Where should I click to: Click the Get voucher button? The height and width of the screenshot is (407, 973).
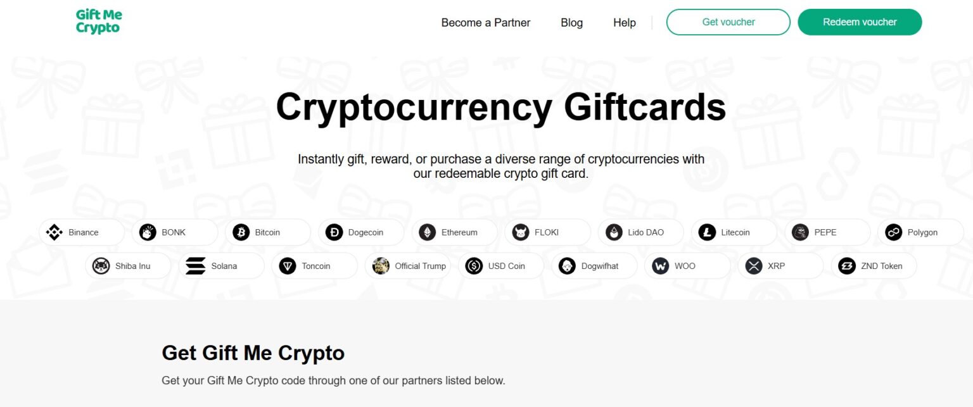tap(727, 22)
